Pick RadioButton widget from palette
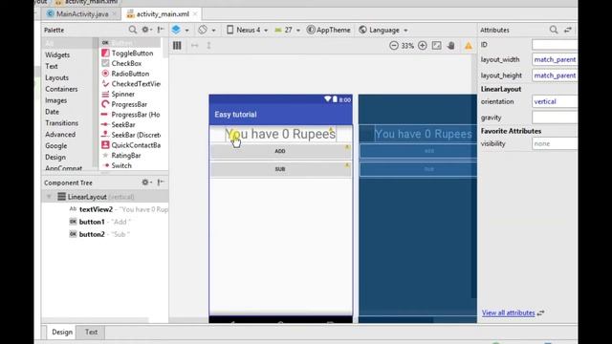The image size is (612, 344). pyautogui.click(x=131, y=74)
